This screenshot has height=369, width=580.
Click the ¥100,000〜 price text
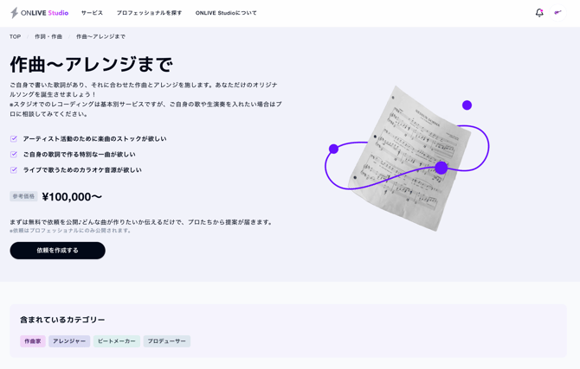(x=72, y=197)
